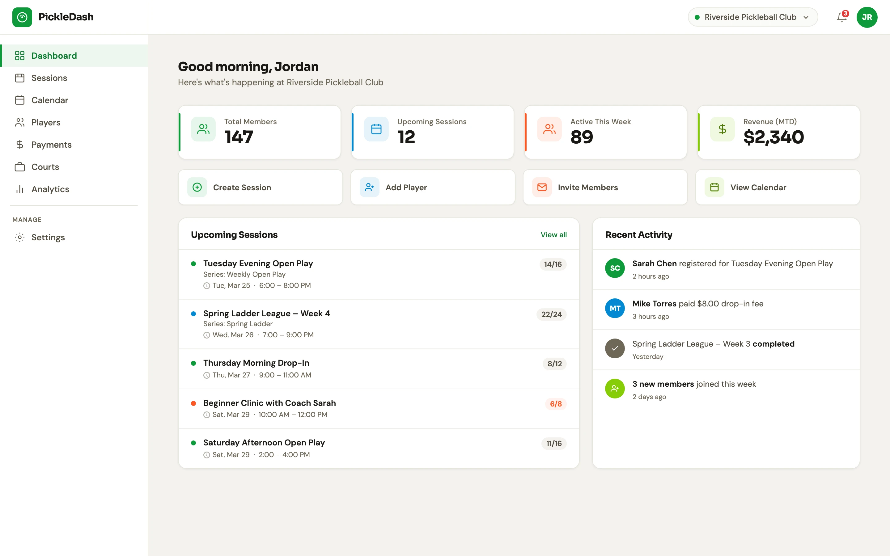Click the Add Player button
The width and height of the screenshot is (890, 556).
[433, 187]
